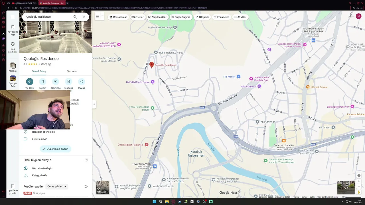Click the Anemon Kent Karabük Otel marker

tap(251, 79)
